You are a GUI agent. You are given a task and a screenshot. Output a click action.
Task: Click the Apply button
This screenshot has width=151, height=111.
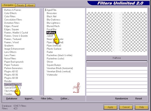pos(110,107)
